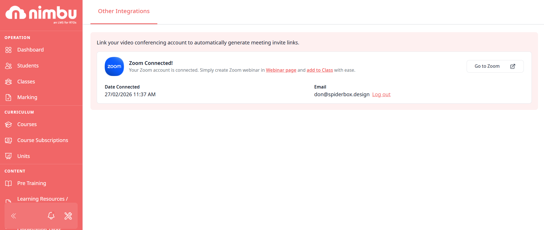The width and height of the screenshot is (544, 230).
Task: Click the Date Connected label
Action: click(122, 87)
